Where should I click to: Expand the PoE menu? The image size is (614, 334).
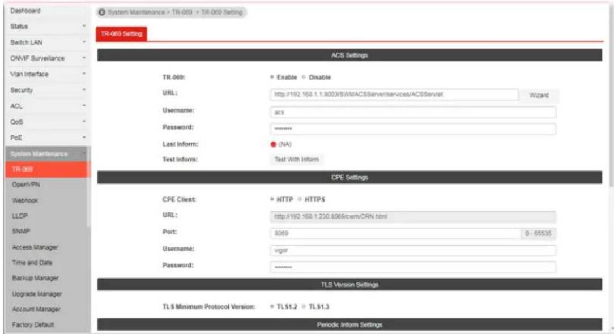point(47,138)
